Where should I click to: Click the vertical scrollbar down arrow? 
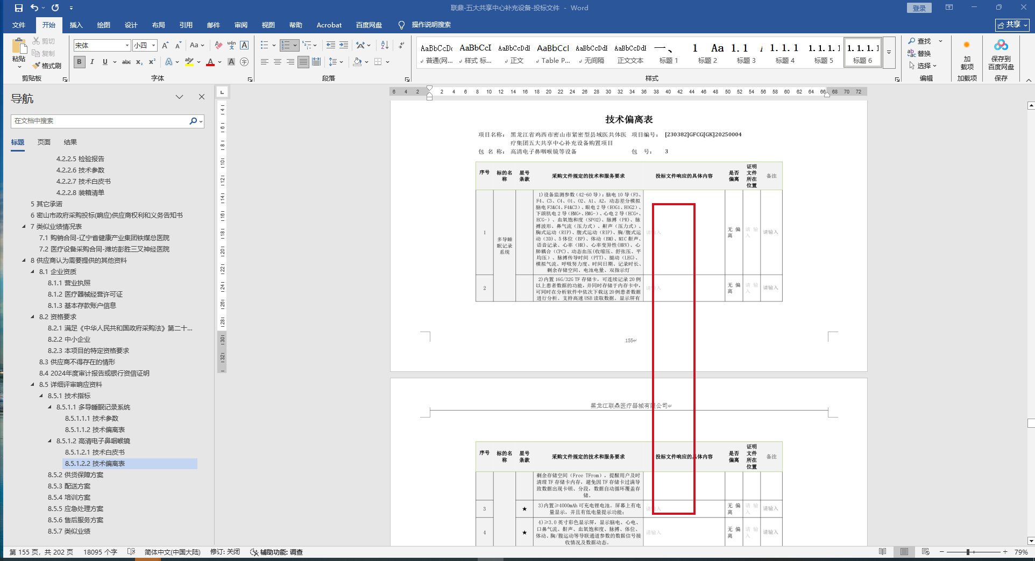click(x=1031, y=541)
